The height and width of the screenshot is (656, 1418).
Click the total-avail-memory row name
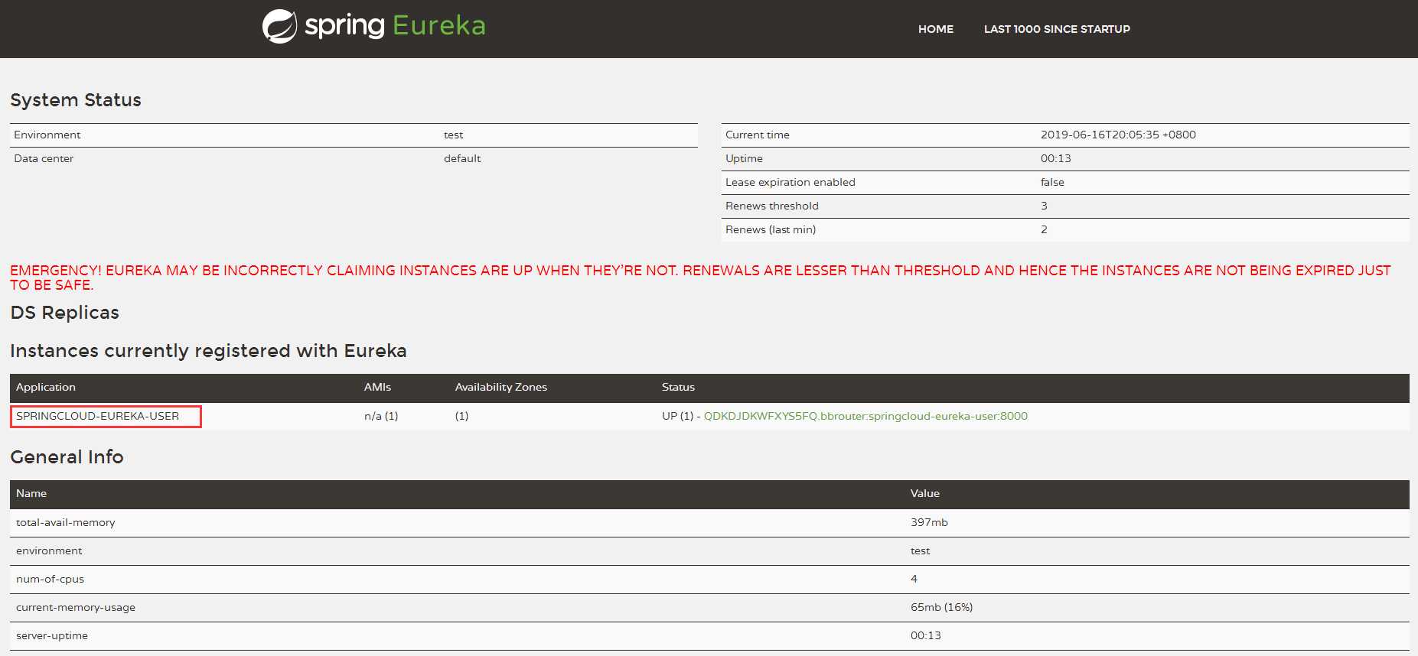[66, 522]
